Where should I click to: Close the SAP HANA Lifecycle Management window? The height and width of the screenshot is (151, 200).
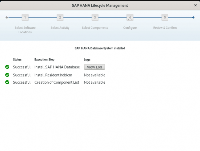(x=195, y=5)
